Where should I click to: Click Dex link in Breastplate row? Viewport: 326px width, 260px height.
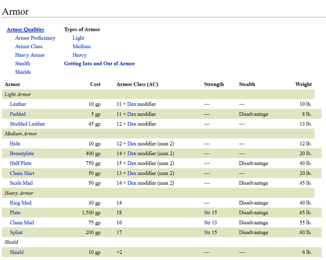click(132, 153)
